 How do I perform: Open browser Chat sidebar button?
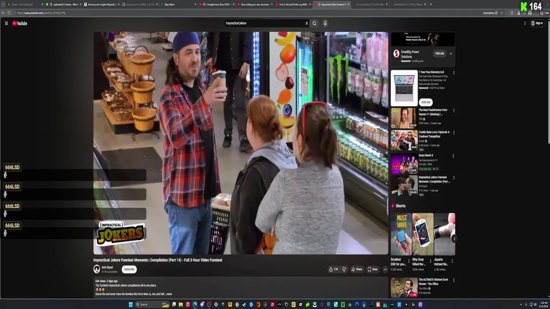(544, 13)
